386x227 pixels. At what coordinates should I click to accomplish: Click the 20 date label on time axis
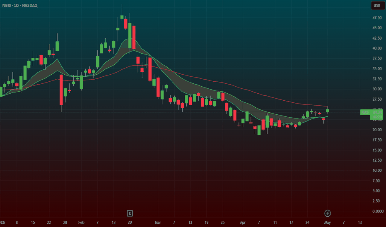[130, 222]
